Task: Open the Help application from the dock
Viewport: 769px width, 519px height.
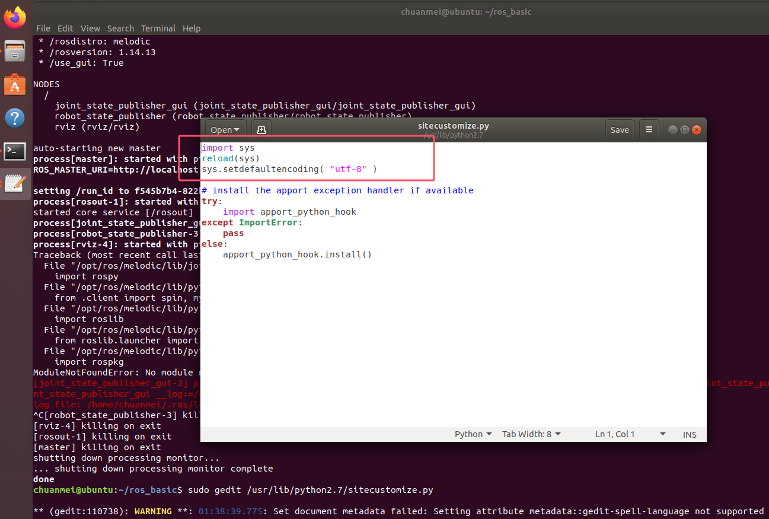Action: pyautogui.click(x=14, y=117)
